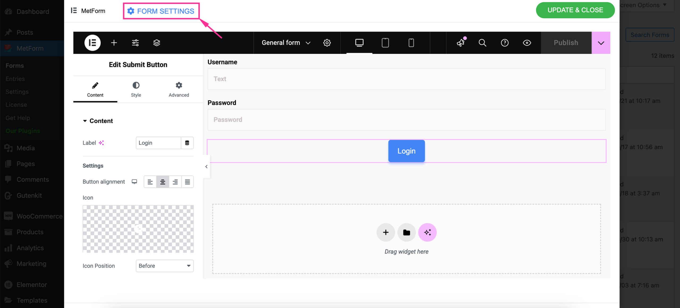This screenshot has height=308, width=680.
Task: Switch to the Advanced tab
Action: click(179, 90)
